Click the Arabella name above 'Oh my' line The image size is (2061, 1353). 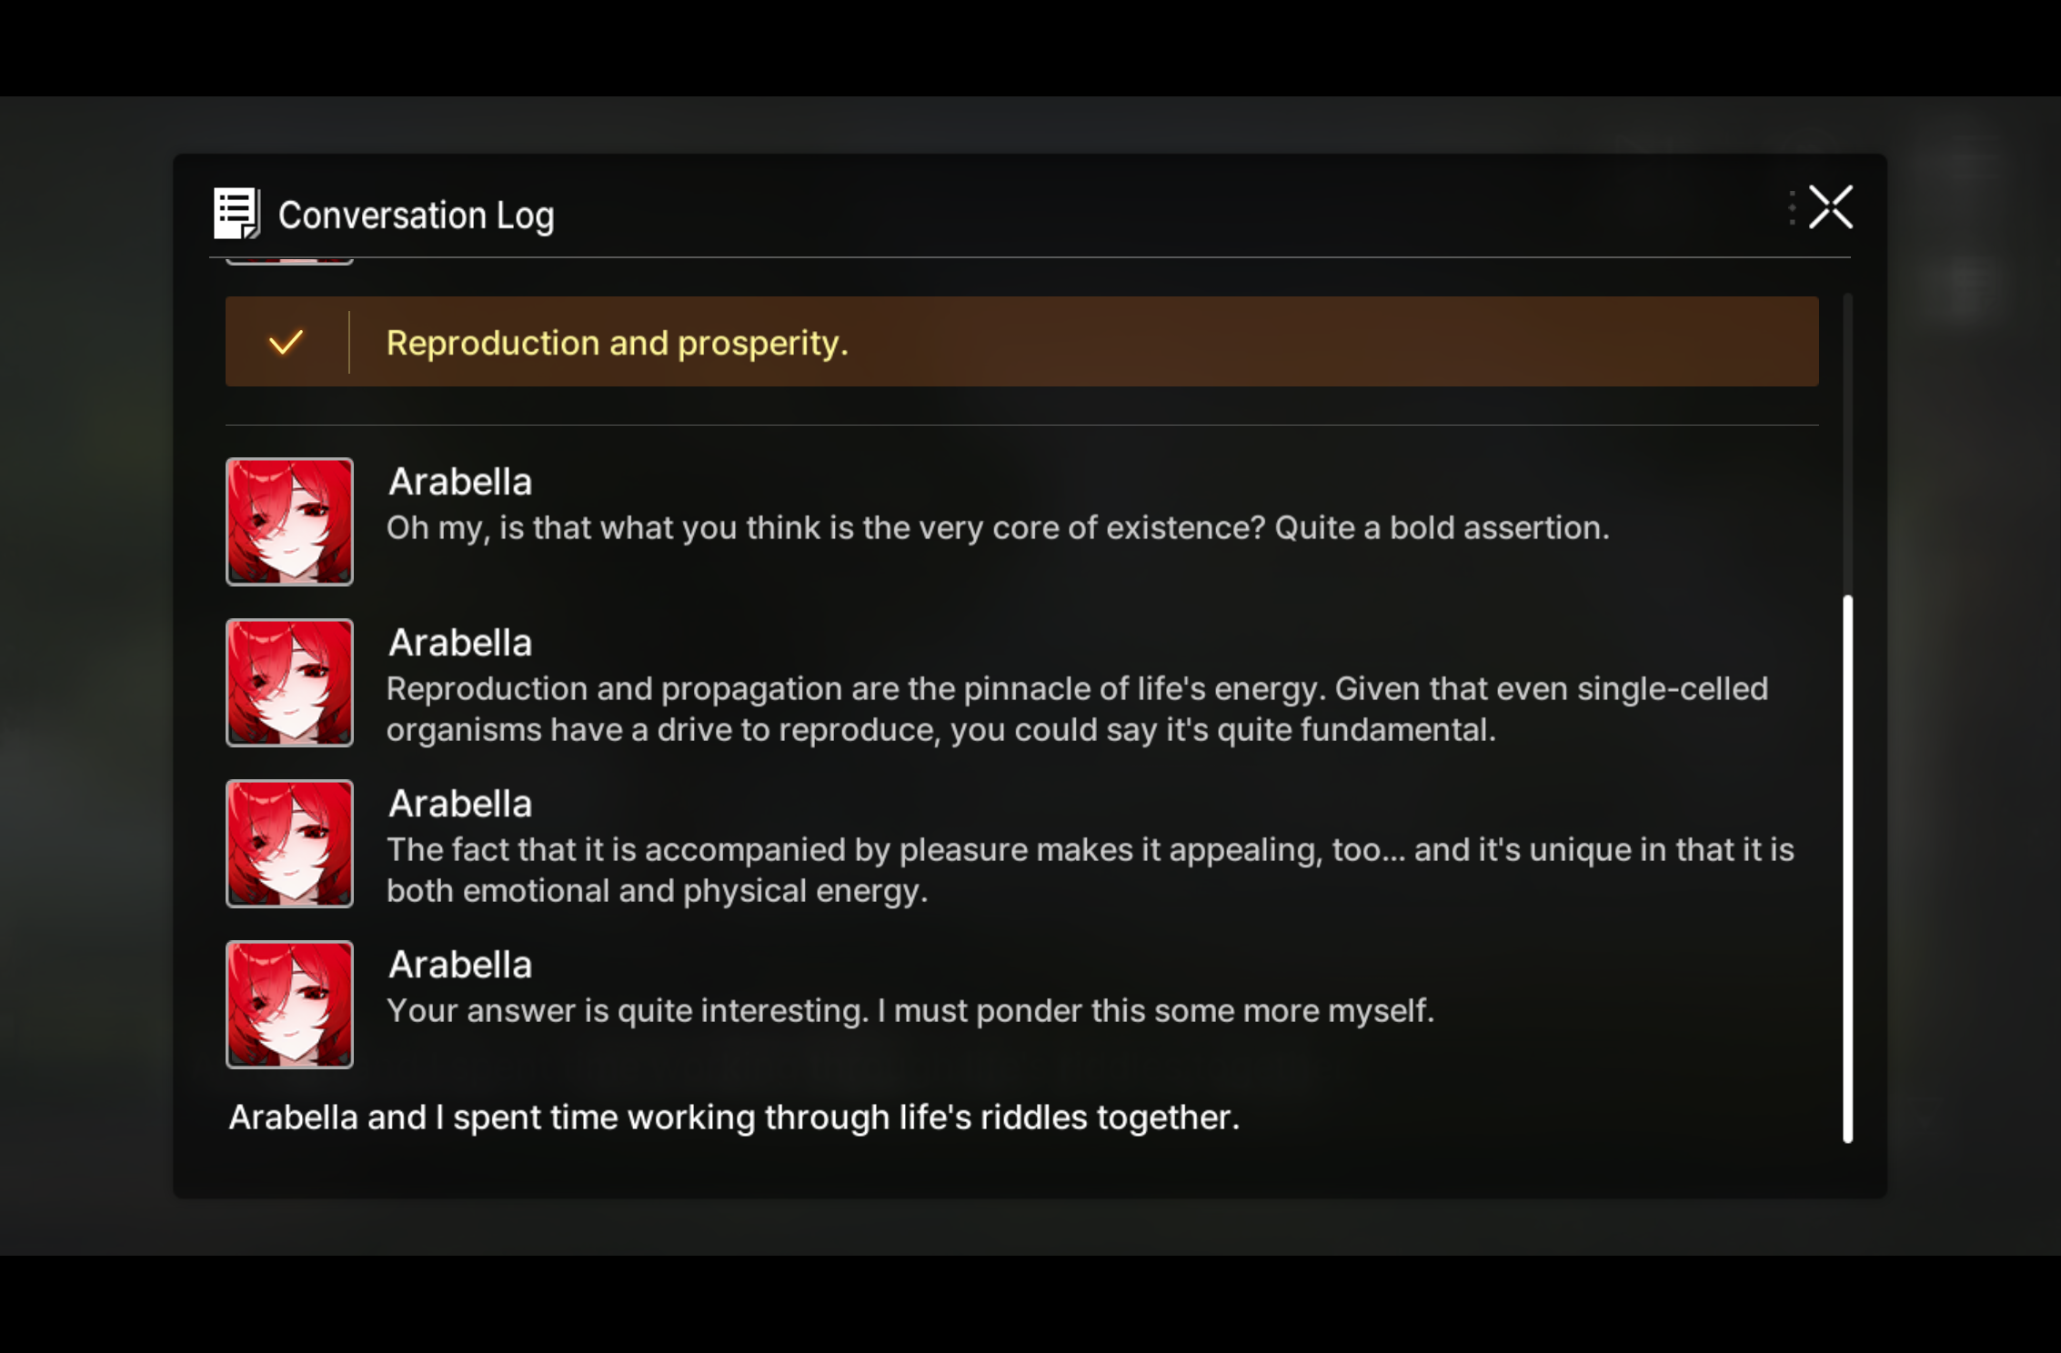tap(460, 482)
